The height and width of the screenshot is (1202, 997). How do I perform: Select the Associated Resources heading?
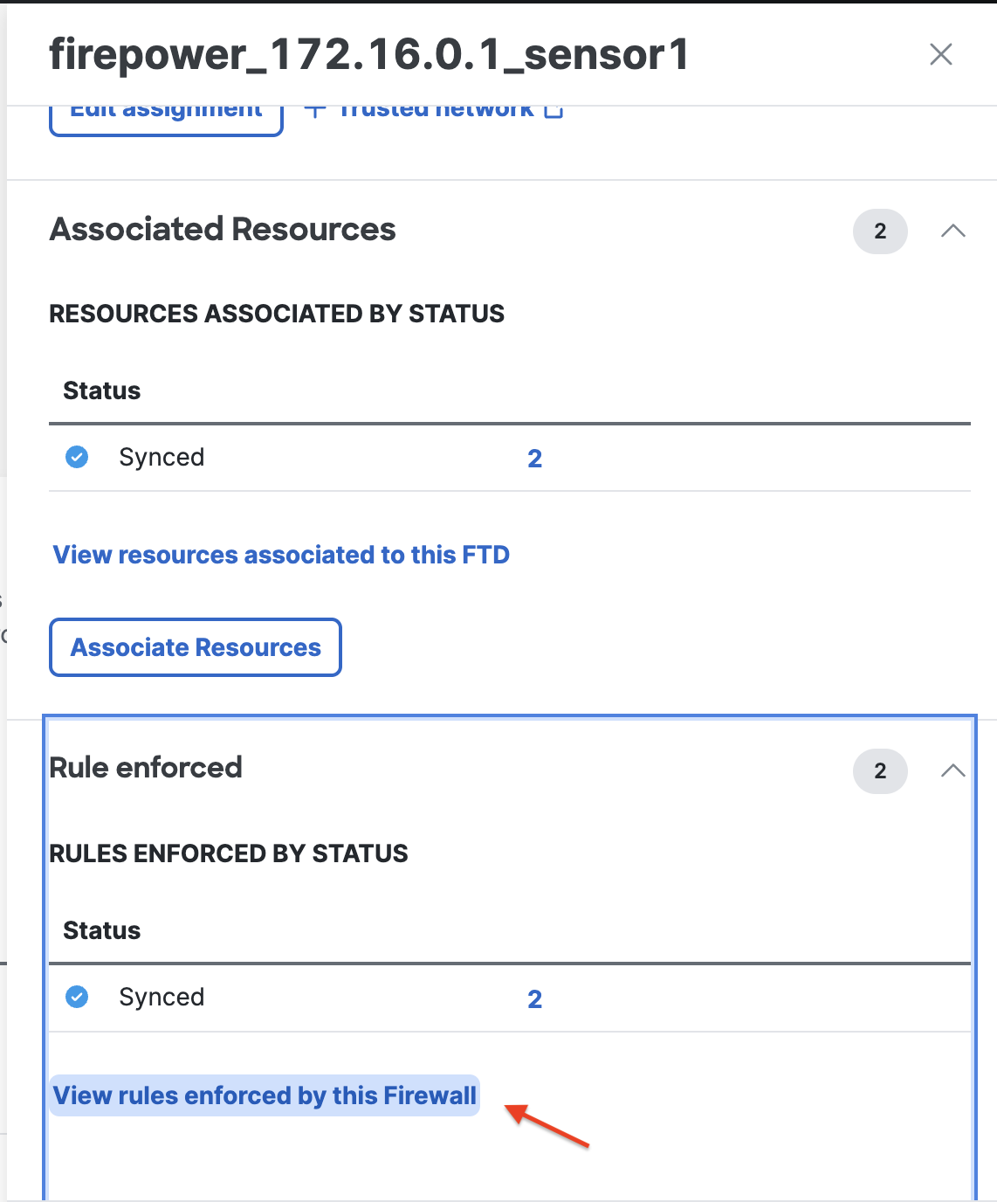pos(223,230)
